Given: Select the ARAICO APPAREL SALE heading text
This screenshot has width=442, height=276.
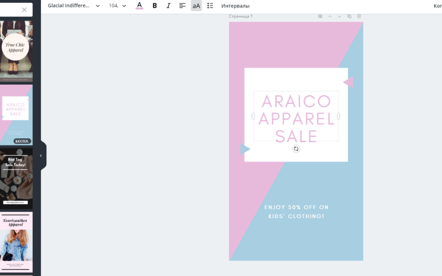Looking at the screenshot, I should tap(296, 119).
